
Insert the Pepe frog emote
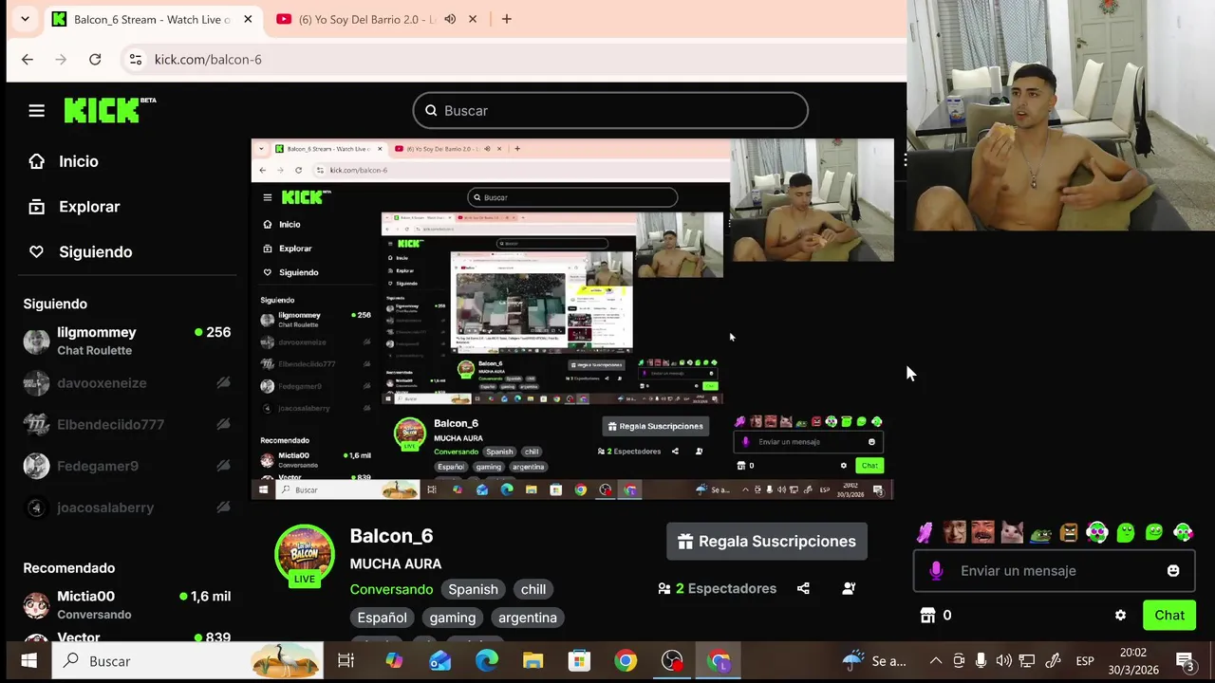click(x=1040, y=534)
